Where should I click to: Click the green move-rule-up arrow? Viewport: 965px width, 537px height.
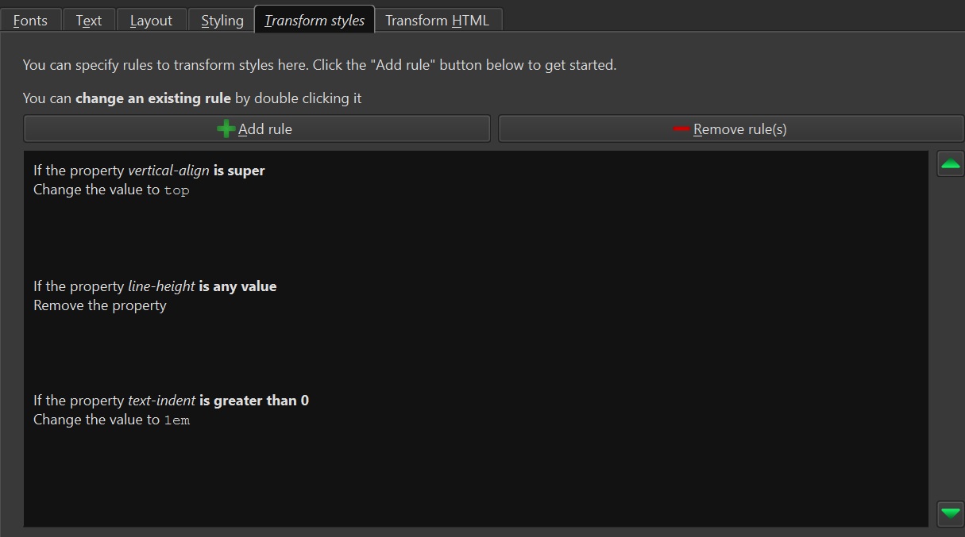pyautogui.click(x=951, y=164)
